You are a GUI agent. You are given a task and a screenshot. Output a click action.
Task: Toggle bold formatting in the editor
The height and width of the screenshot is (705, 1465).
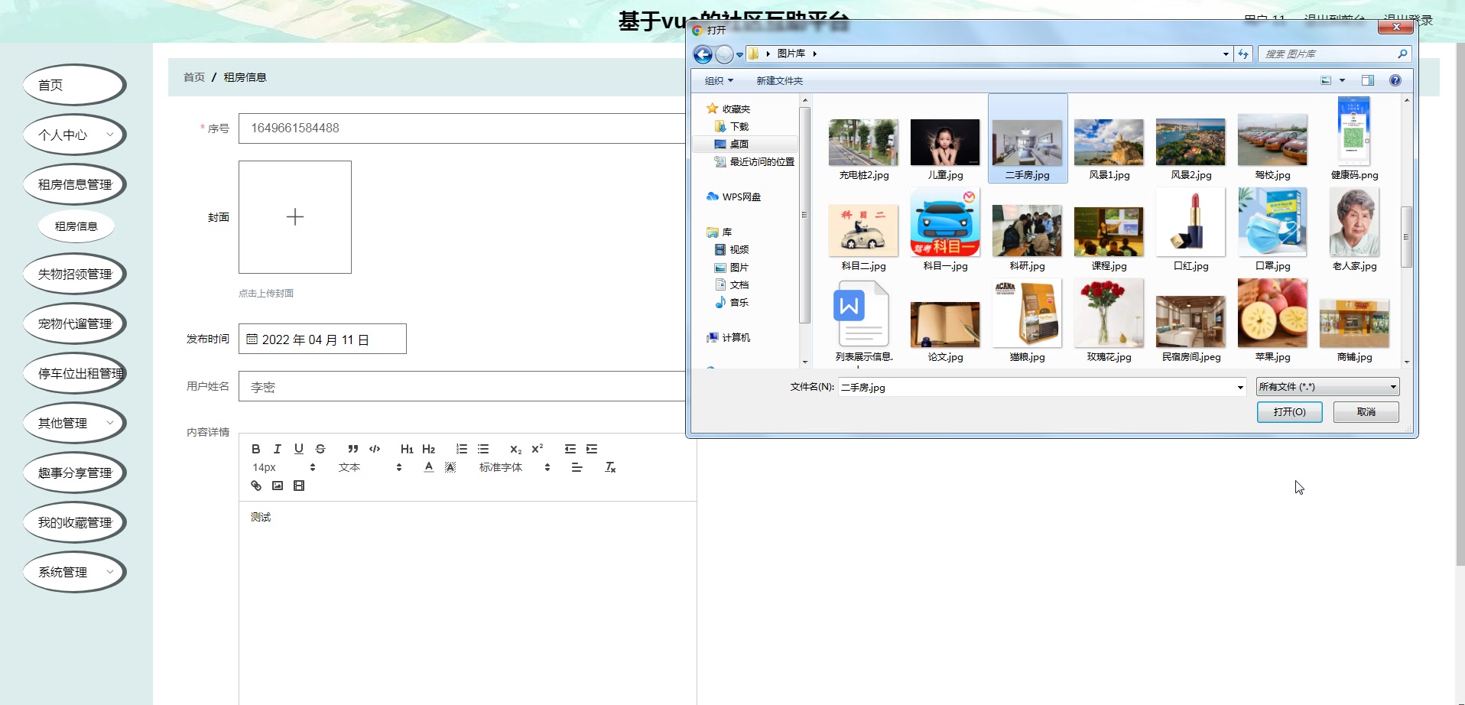tap(256, 449)
